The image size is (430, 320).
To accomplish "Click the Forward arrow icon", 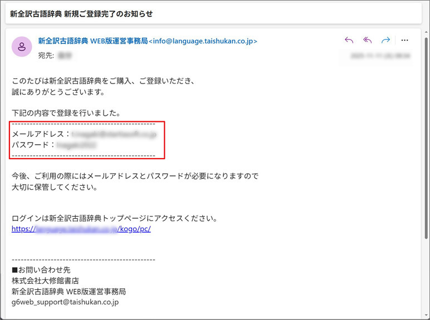I will [385, 40].
